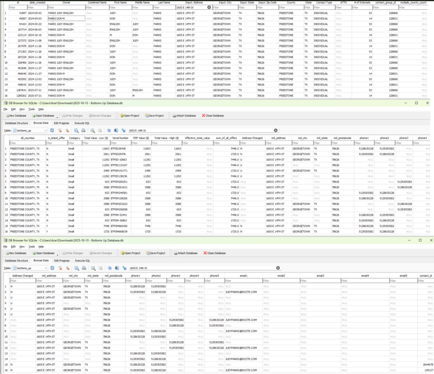Refresh table data icon in bottom window

pyautogui.click(x=52, y=268)
